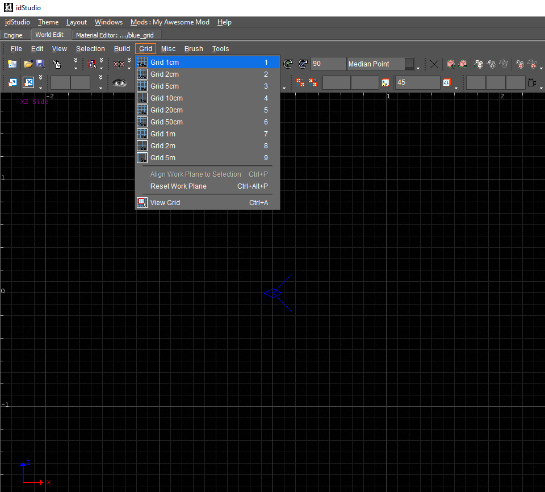Image resolution: width=545 pixels, height=492 pixels.
Task: Open down-arrow options right of Median Point
Action: (x=418, y=68)
